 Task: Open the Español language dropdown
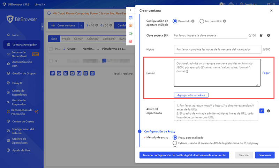(248, 4)
